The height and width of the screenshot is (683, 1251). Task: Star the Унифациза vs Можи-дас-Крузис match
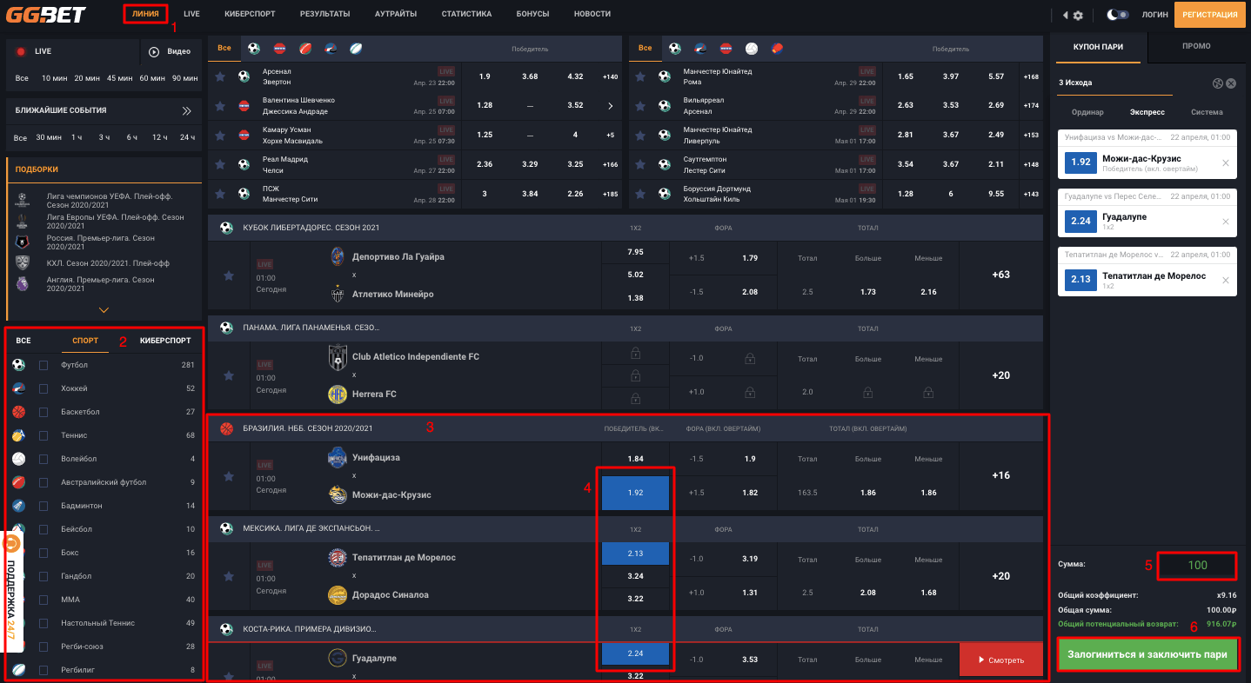coord(229,476)
